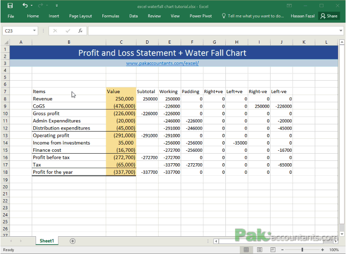Click the Hasaan Fazal account name
This screenshot has height=254, width=346.
(302, 16)
